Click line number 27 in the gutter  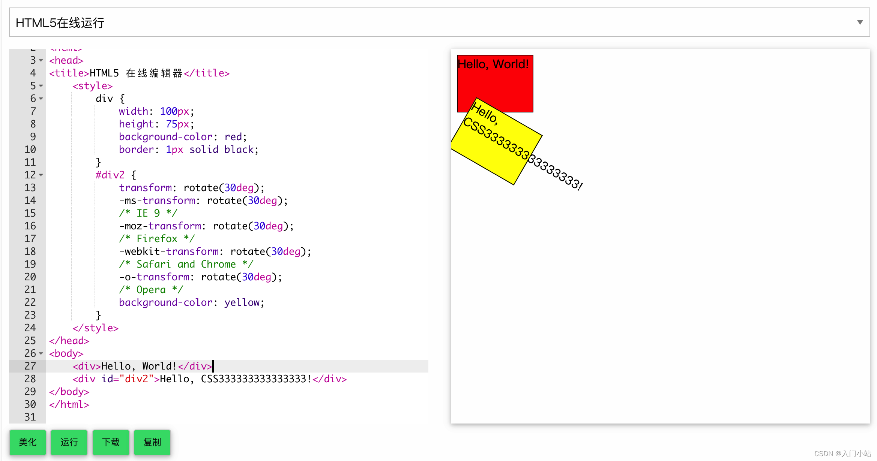coord(30,366)
